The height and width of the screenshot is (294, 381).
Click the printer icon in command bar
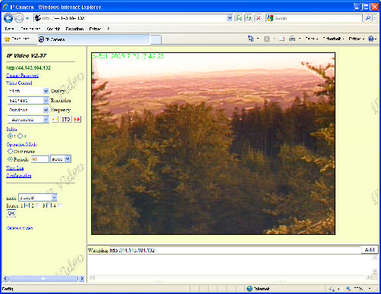pos(292,39)
